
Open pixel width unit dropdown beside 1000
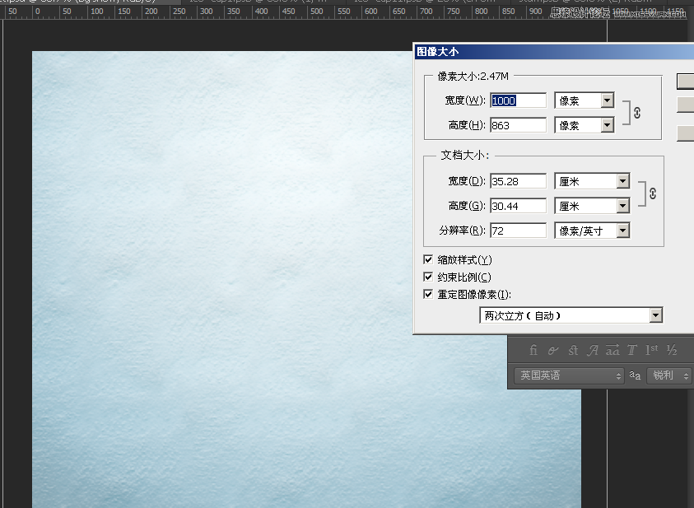pyautogui.click(x=585, y=100)
